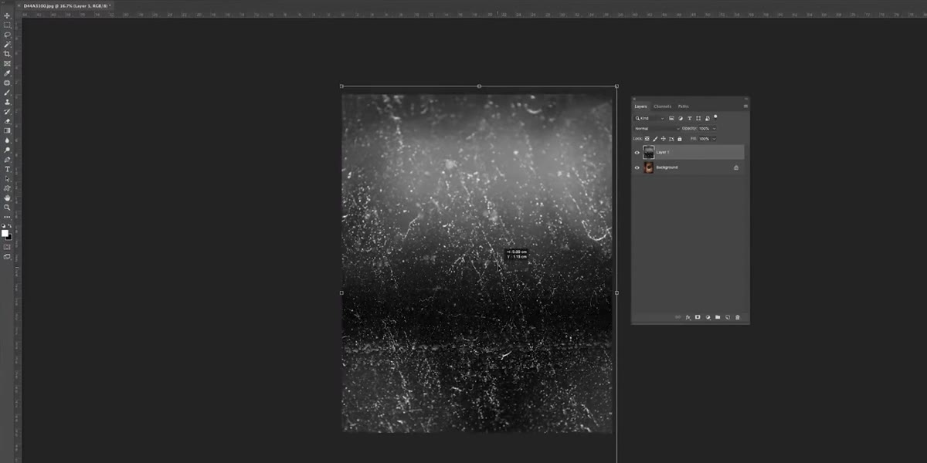Toggle the adjustment layer filter
The image size is (927, 463).
tap(681, 118)
